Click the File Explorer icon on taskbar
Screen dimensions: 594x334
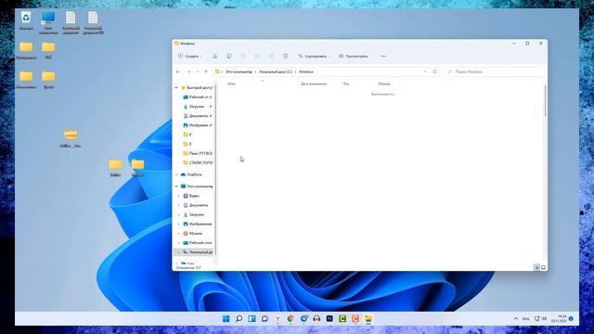[368, 318]
